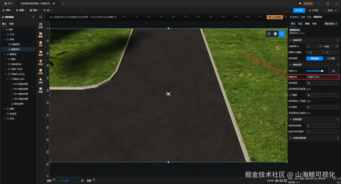341x184 pixels.
Task: Click the 定制服务 diamond button
Action: coord(307,3)
